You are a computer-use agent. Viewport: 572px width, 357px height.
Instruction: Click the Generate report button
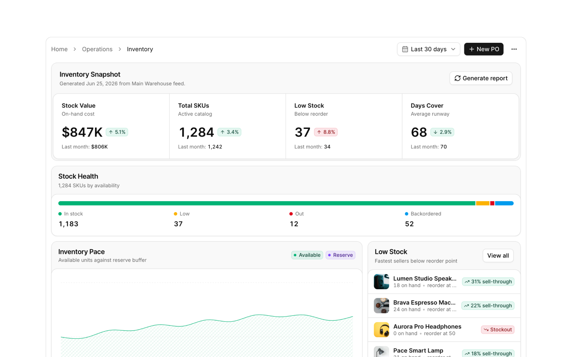pos(481,78)
